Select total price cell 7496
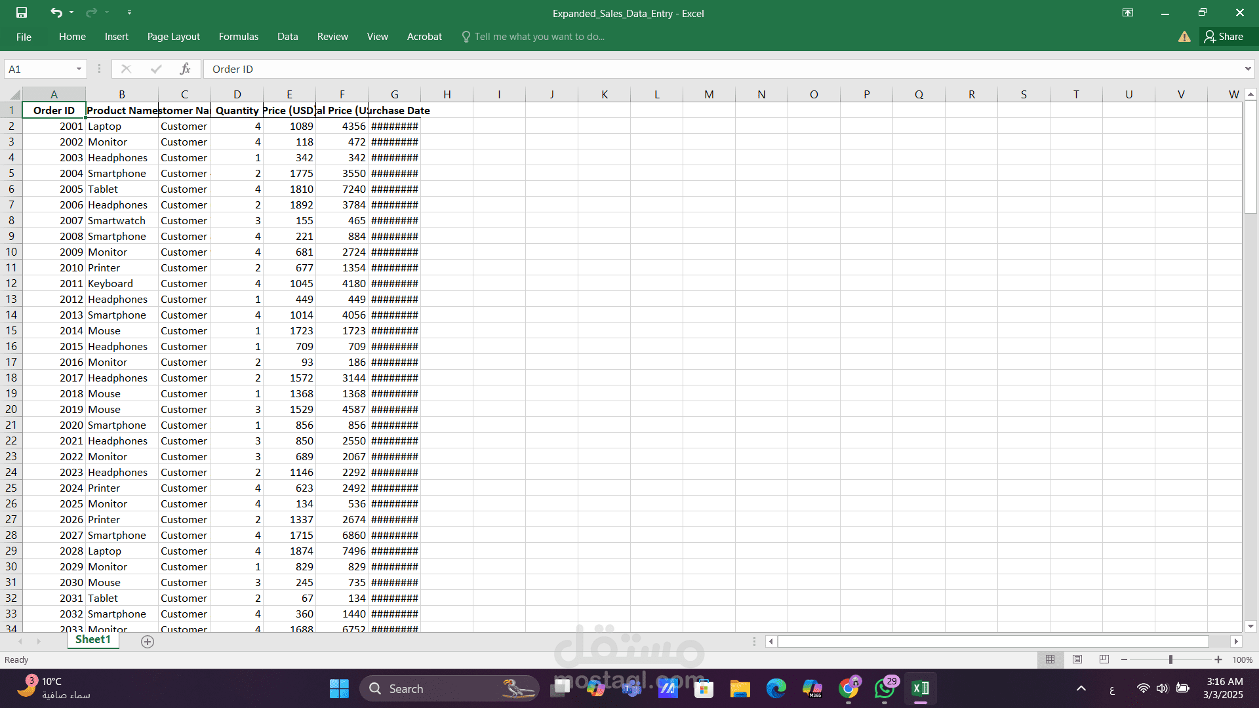The width and height of the screenshot is (1259, 708). tap(342, 551)
